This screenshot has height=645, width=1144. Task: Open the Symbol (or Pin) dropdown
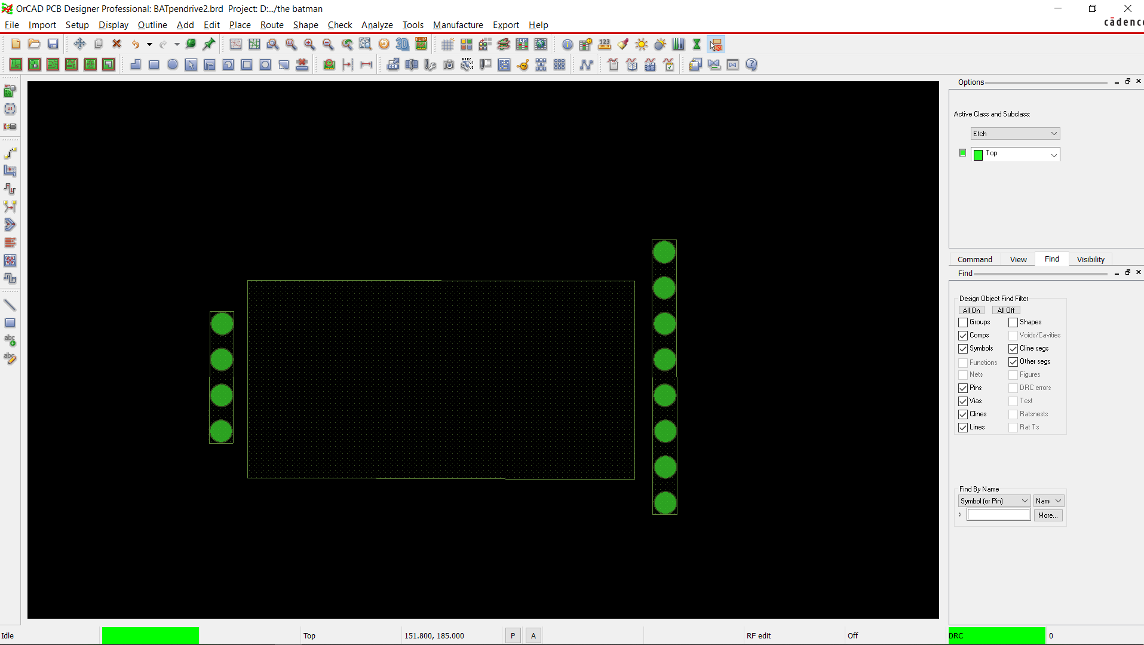[1023, 500]
